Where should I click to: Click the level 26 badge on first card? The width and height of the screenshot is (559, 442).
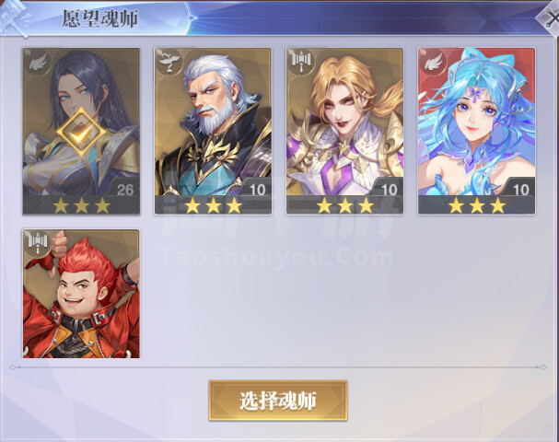[124, 189]
